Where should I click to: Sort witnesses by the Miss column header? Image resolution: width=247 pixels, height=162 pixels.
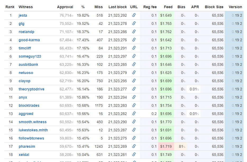coord(99,7)
